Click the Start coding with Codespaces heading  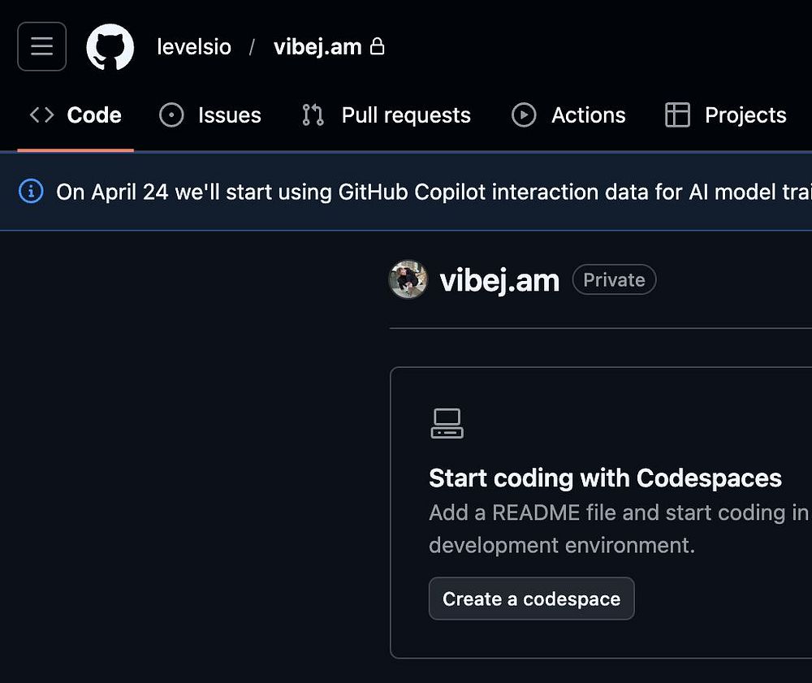[605, 478]
